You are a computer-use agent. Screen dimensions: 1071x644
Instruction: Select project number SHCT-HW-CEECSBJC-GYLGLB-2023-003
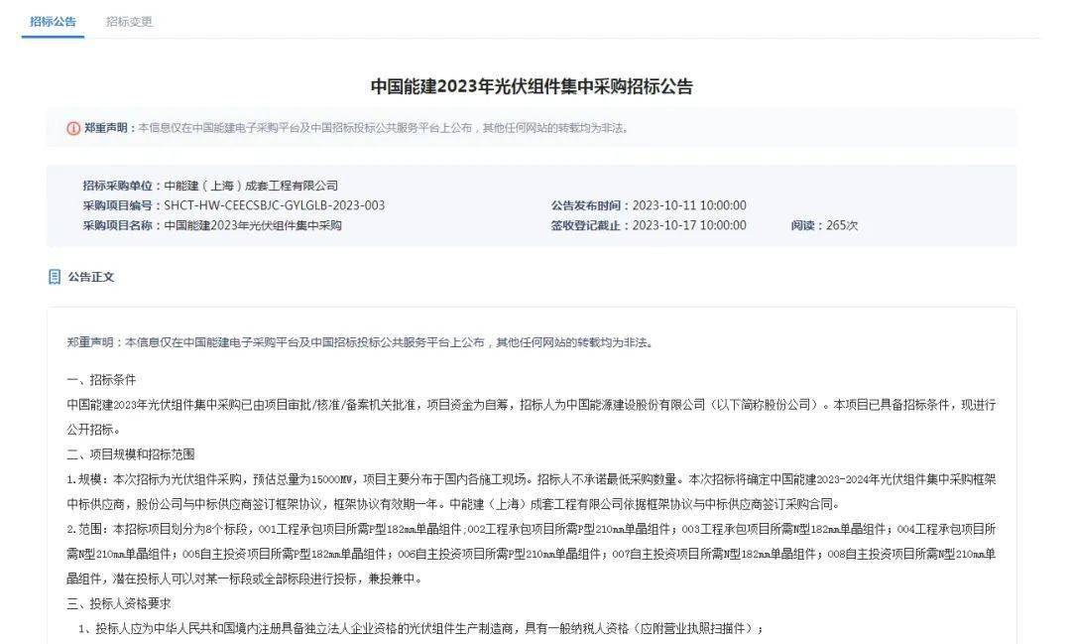[274, 205]
